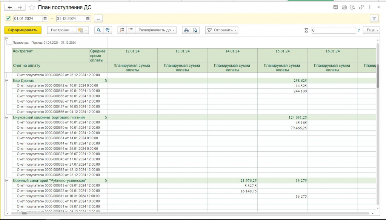Screen dimensions: 386x220
Task: Click the find magnifier icon in toolbar
Action: (99, 30)
